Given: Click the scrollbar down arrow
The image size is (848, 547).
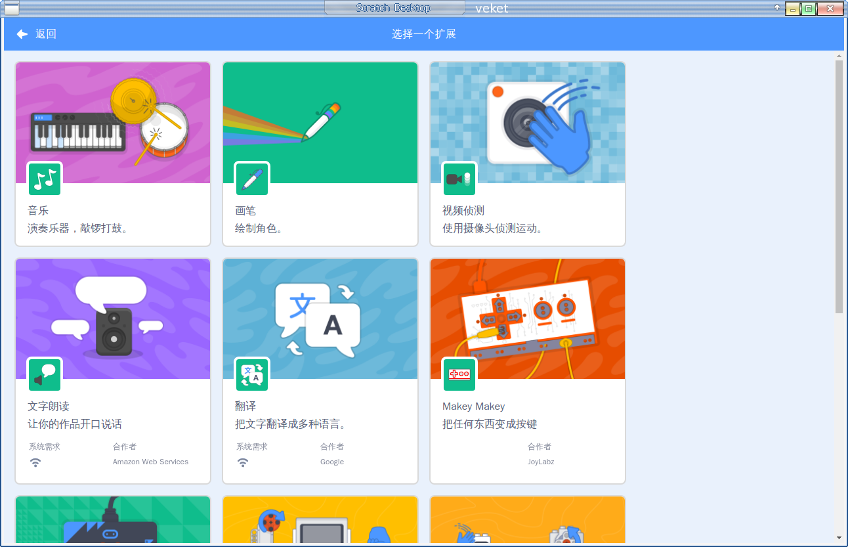Looking at the screenshot, I should click(x=839, y=538).
